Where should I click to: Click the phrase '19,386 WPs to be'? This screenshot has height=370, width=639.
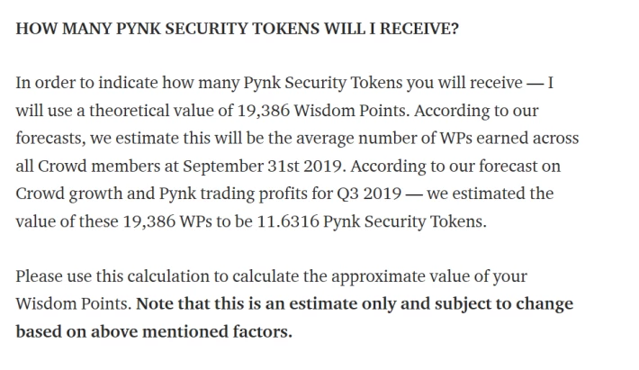pyautogui.click(x=187, y=221)
